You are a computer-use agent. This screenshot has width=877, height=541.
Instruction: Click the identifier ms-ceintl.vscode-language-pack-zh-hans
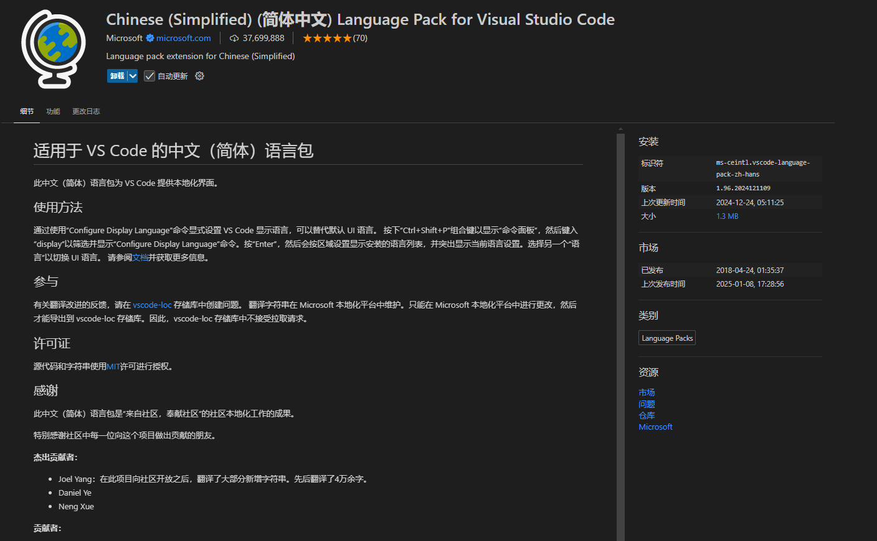[763, 169]
